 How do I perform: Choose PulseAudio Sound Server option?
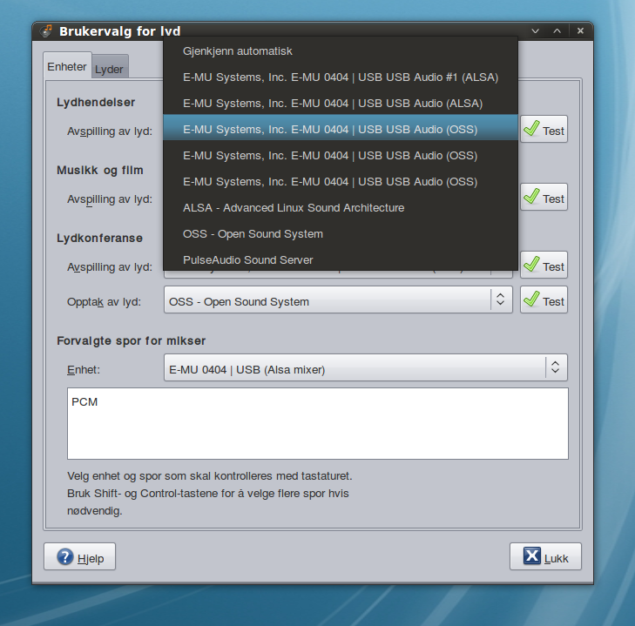(341, 260)
